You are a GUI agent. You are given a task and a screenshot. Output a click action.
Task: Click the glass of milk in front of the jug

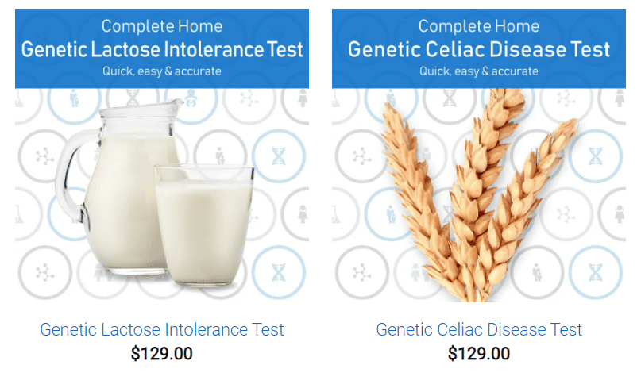click(204, 225)
